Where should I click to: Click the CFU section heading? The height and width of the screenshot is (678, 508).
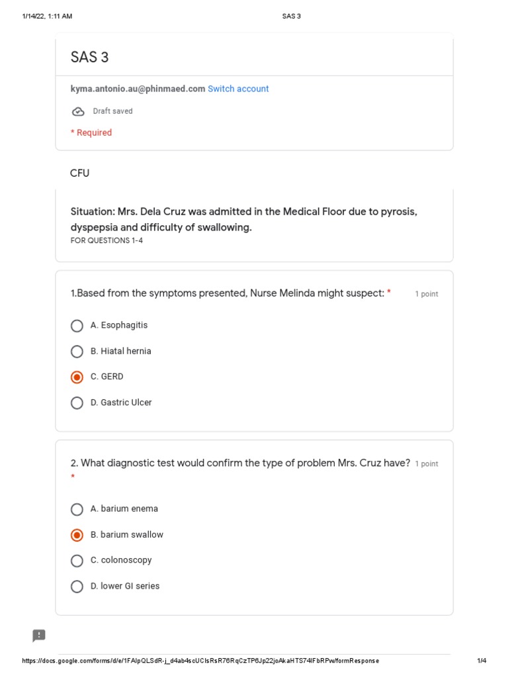click(80, 173)
